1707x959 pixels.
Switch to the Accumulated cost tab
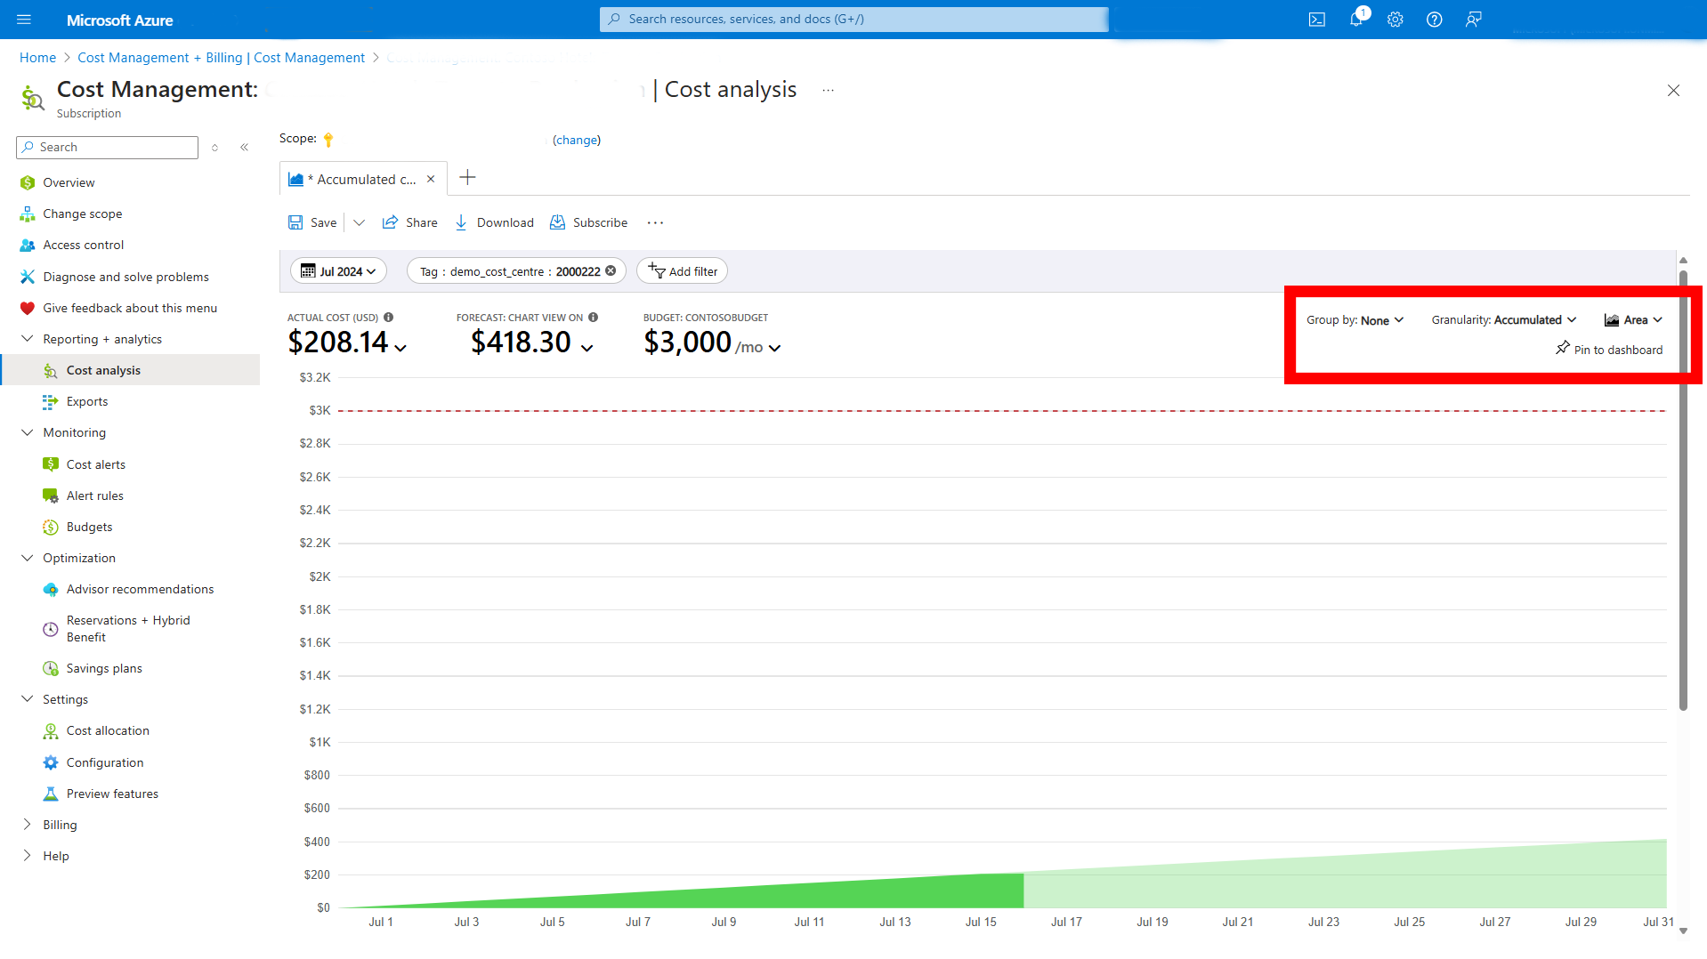click(360, 179)
